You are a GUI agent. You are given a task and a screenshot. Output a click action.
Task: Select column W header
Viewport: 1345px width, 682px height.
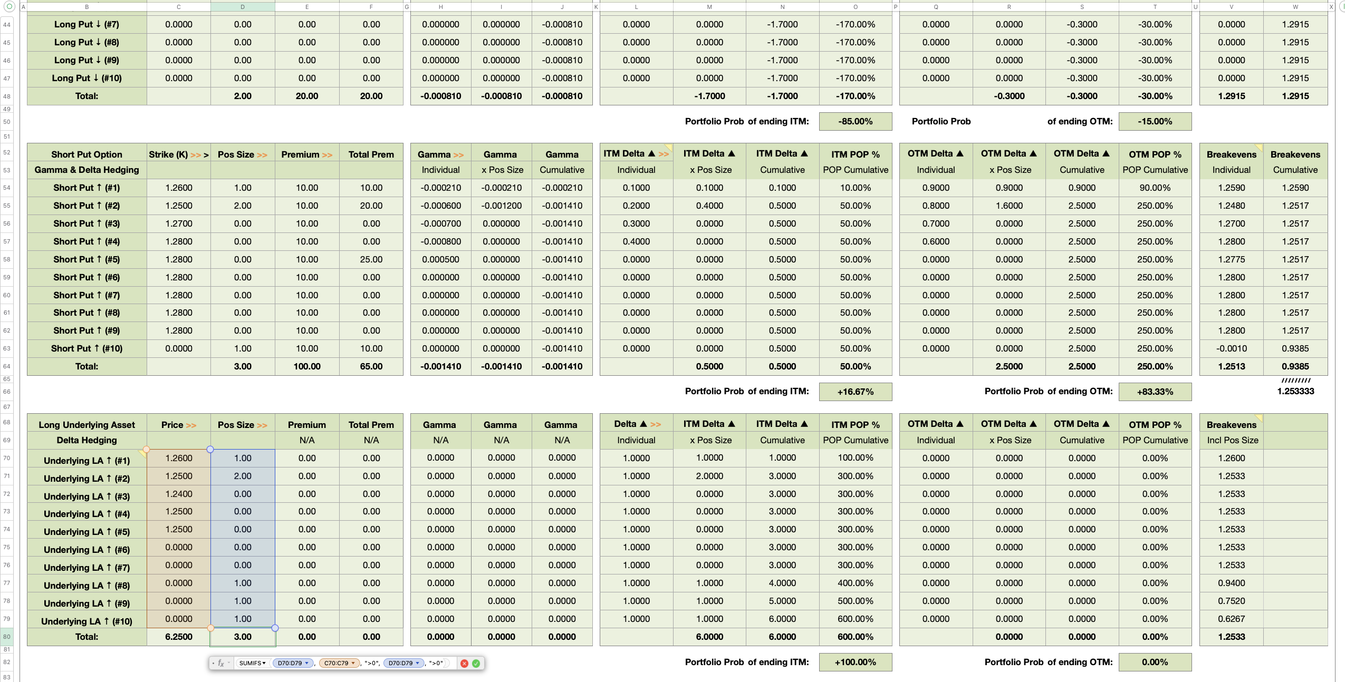(1295, 7)
